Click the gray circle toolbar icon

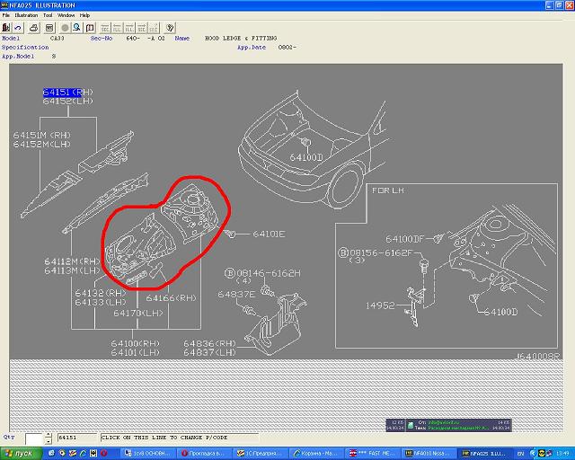click(65, 28)
